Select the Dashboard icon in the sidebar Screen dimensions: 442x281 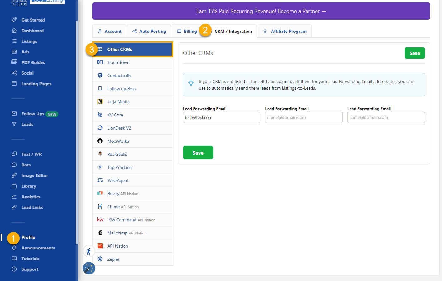click(14, 30)
